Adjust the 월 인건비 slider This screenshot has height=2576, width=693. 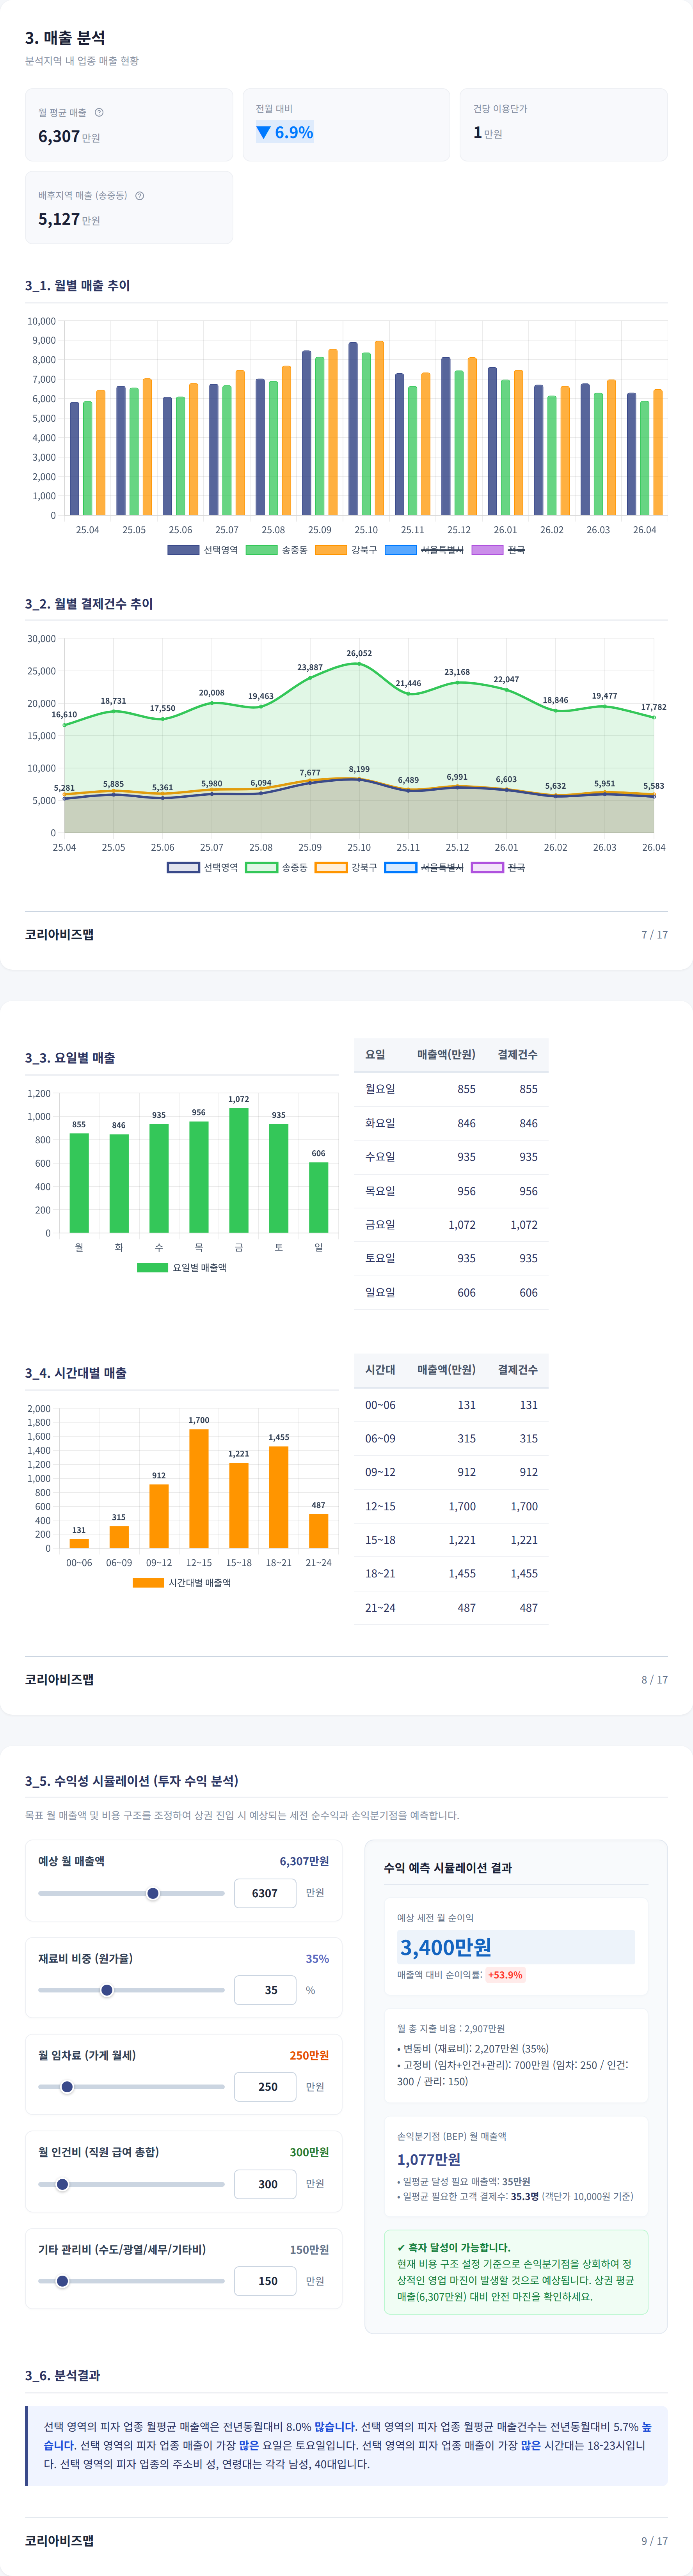131,2184
